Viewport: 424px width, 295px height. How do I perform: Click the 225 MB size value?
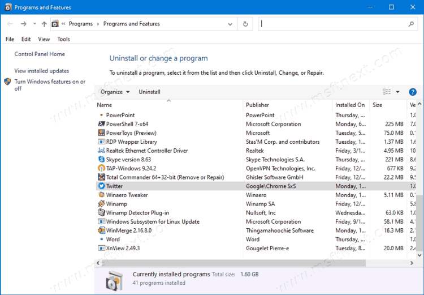(394, 124)
